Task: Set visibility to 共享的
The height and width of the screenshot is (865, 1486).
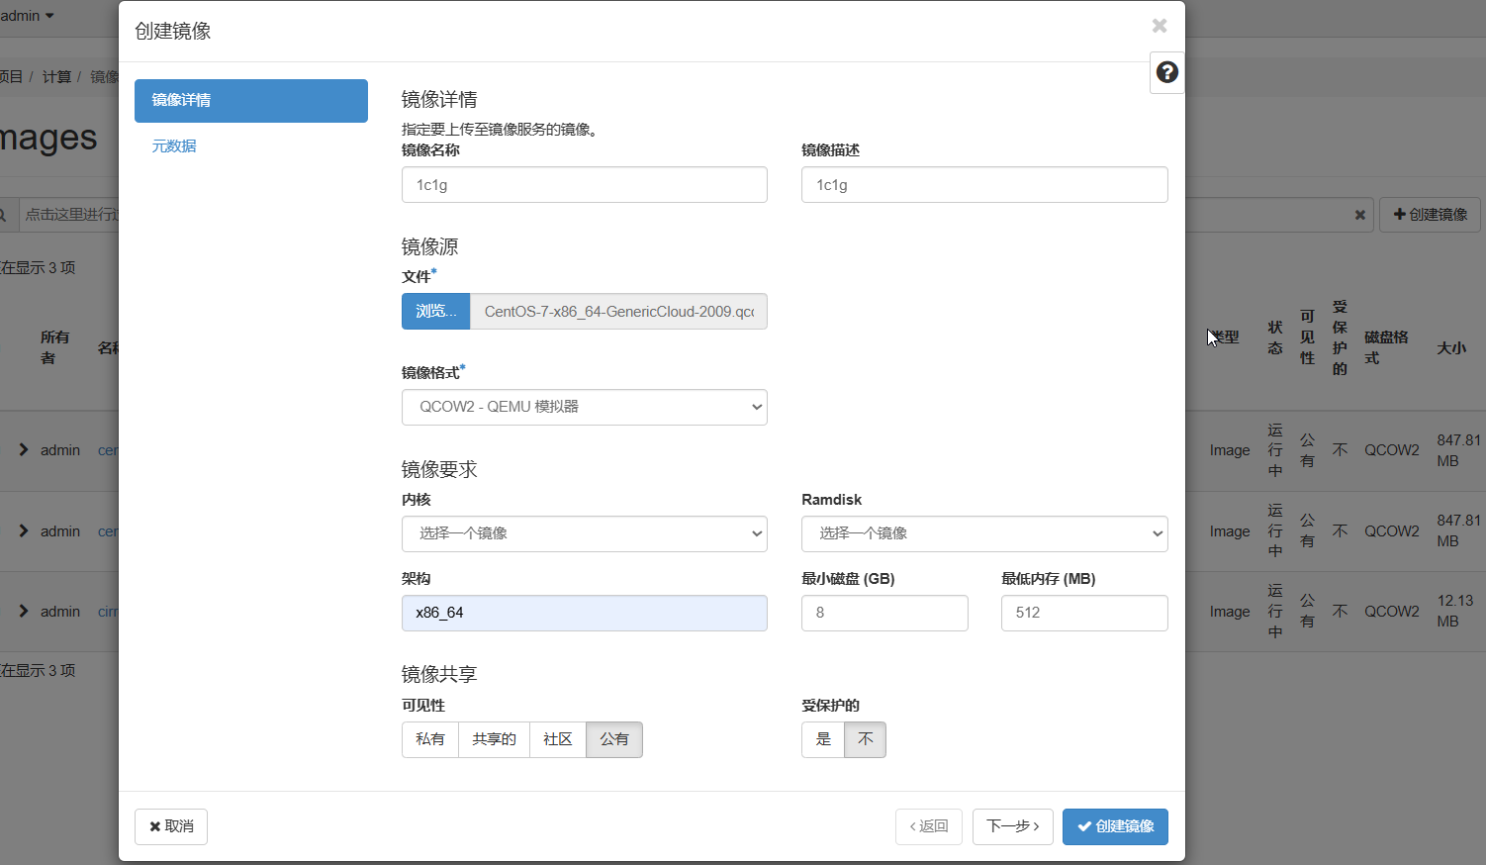Action: [x=495, y=739]
